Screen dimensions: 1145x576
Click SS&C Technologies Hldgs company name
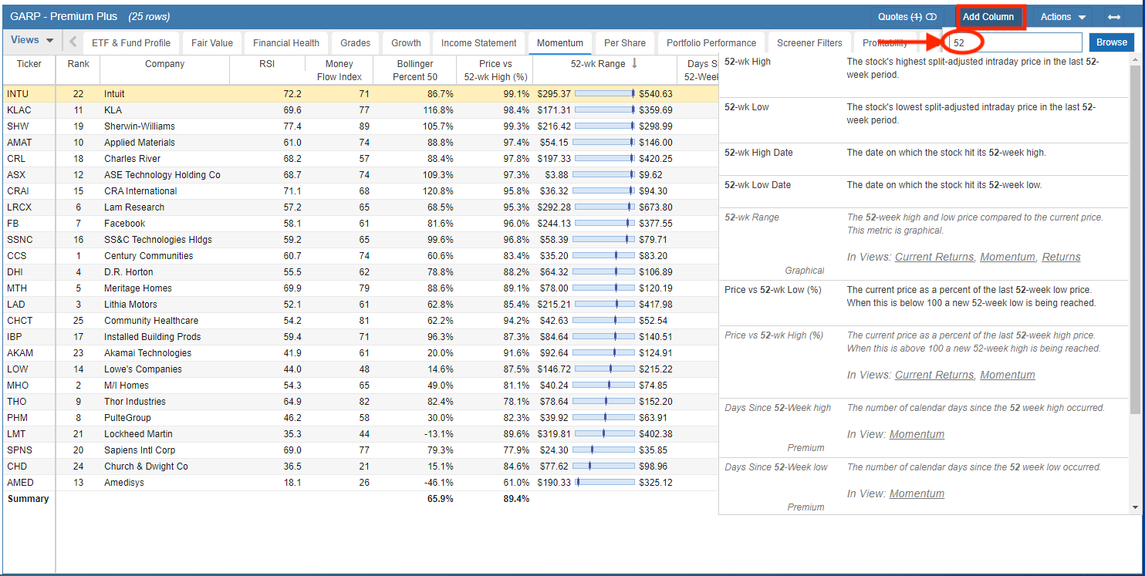tap(158, 240)
